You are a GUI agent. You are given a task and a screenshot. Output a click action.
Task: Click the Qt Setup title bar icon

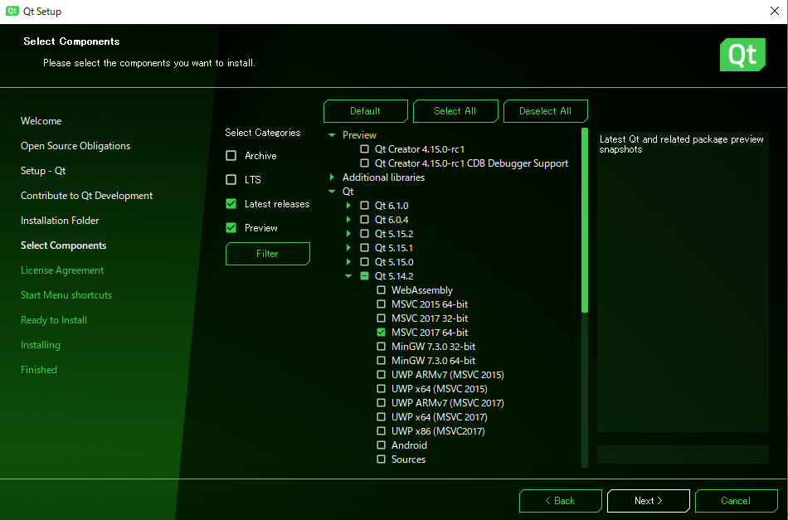[x=12, y=11]
